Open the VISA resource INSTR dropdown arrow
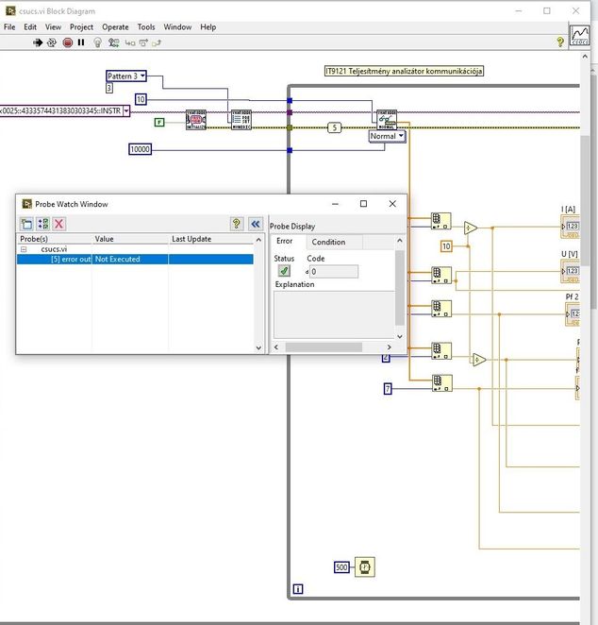Screen dimensions: 598x625 click(126, 110)
